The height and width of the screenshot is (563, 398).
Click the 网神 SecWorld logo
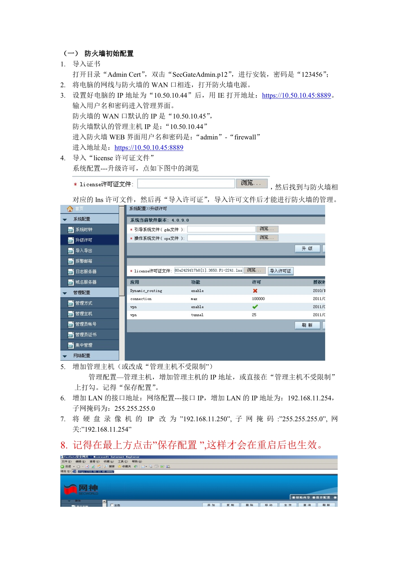(x=81, y=489)
